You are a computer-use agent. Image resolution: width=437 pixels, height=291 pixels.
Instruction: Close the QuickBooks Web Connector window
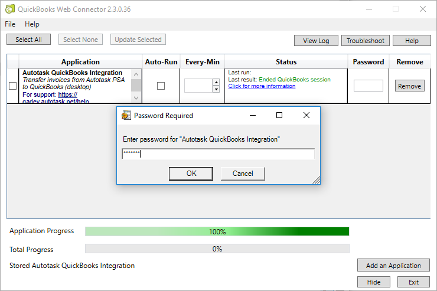click(423, 9)
